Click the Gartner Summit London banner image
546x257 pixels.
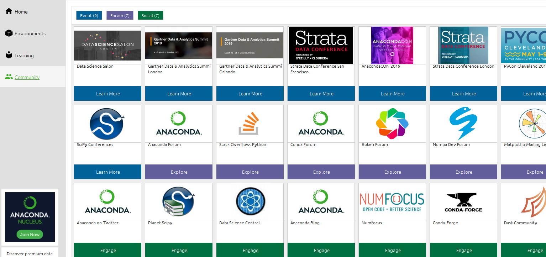[x=179, y=46]
